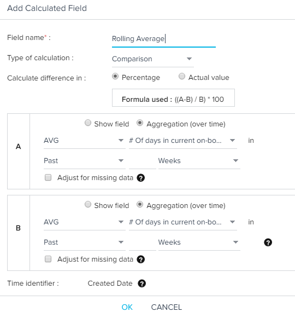Select Aggregation (over time) in section A
This screenshot has height=312, width=295.
[x=140, y=123]
